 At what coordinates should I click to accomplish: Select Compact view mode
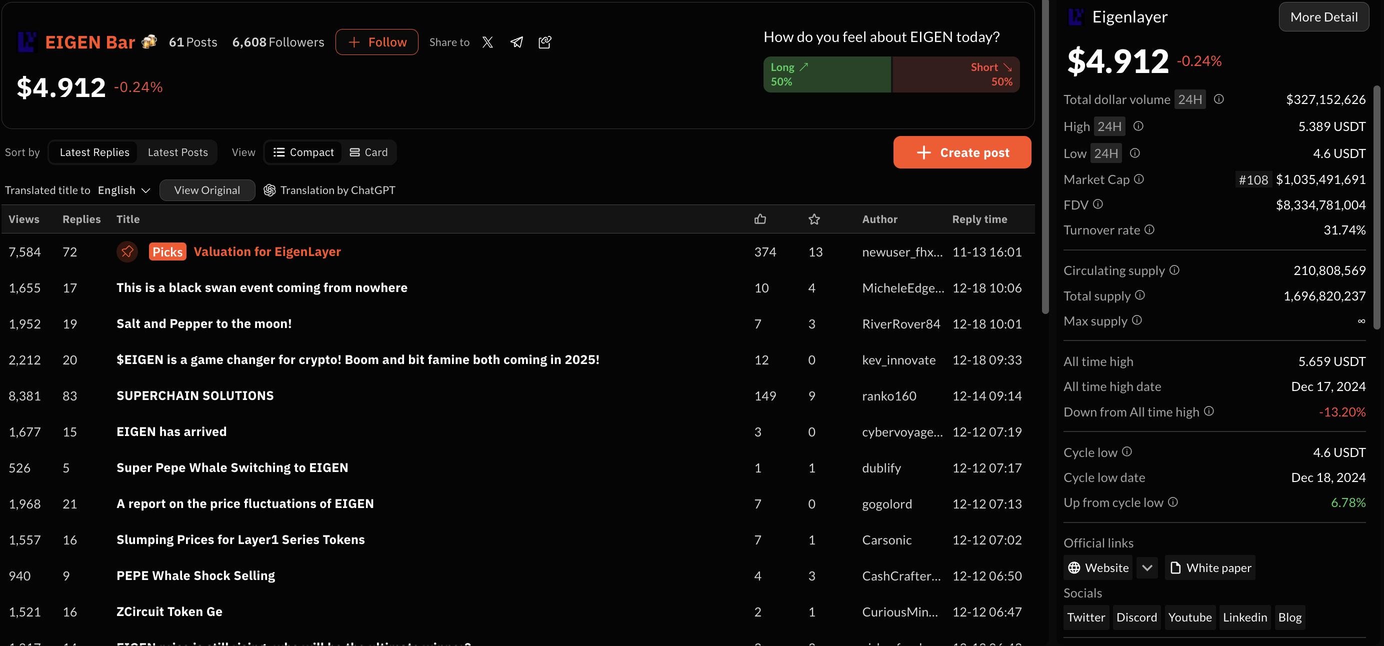point(303,152)
